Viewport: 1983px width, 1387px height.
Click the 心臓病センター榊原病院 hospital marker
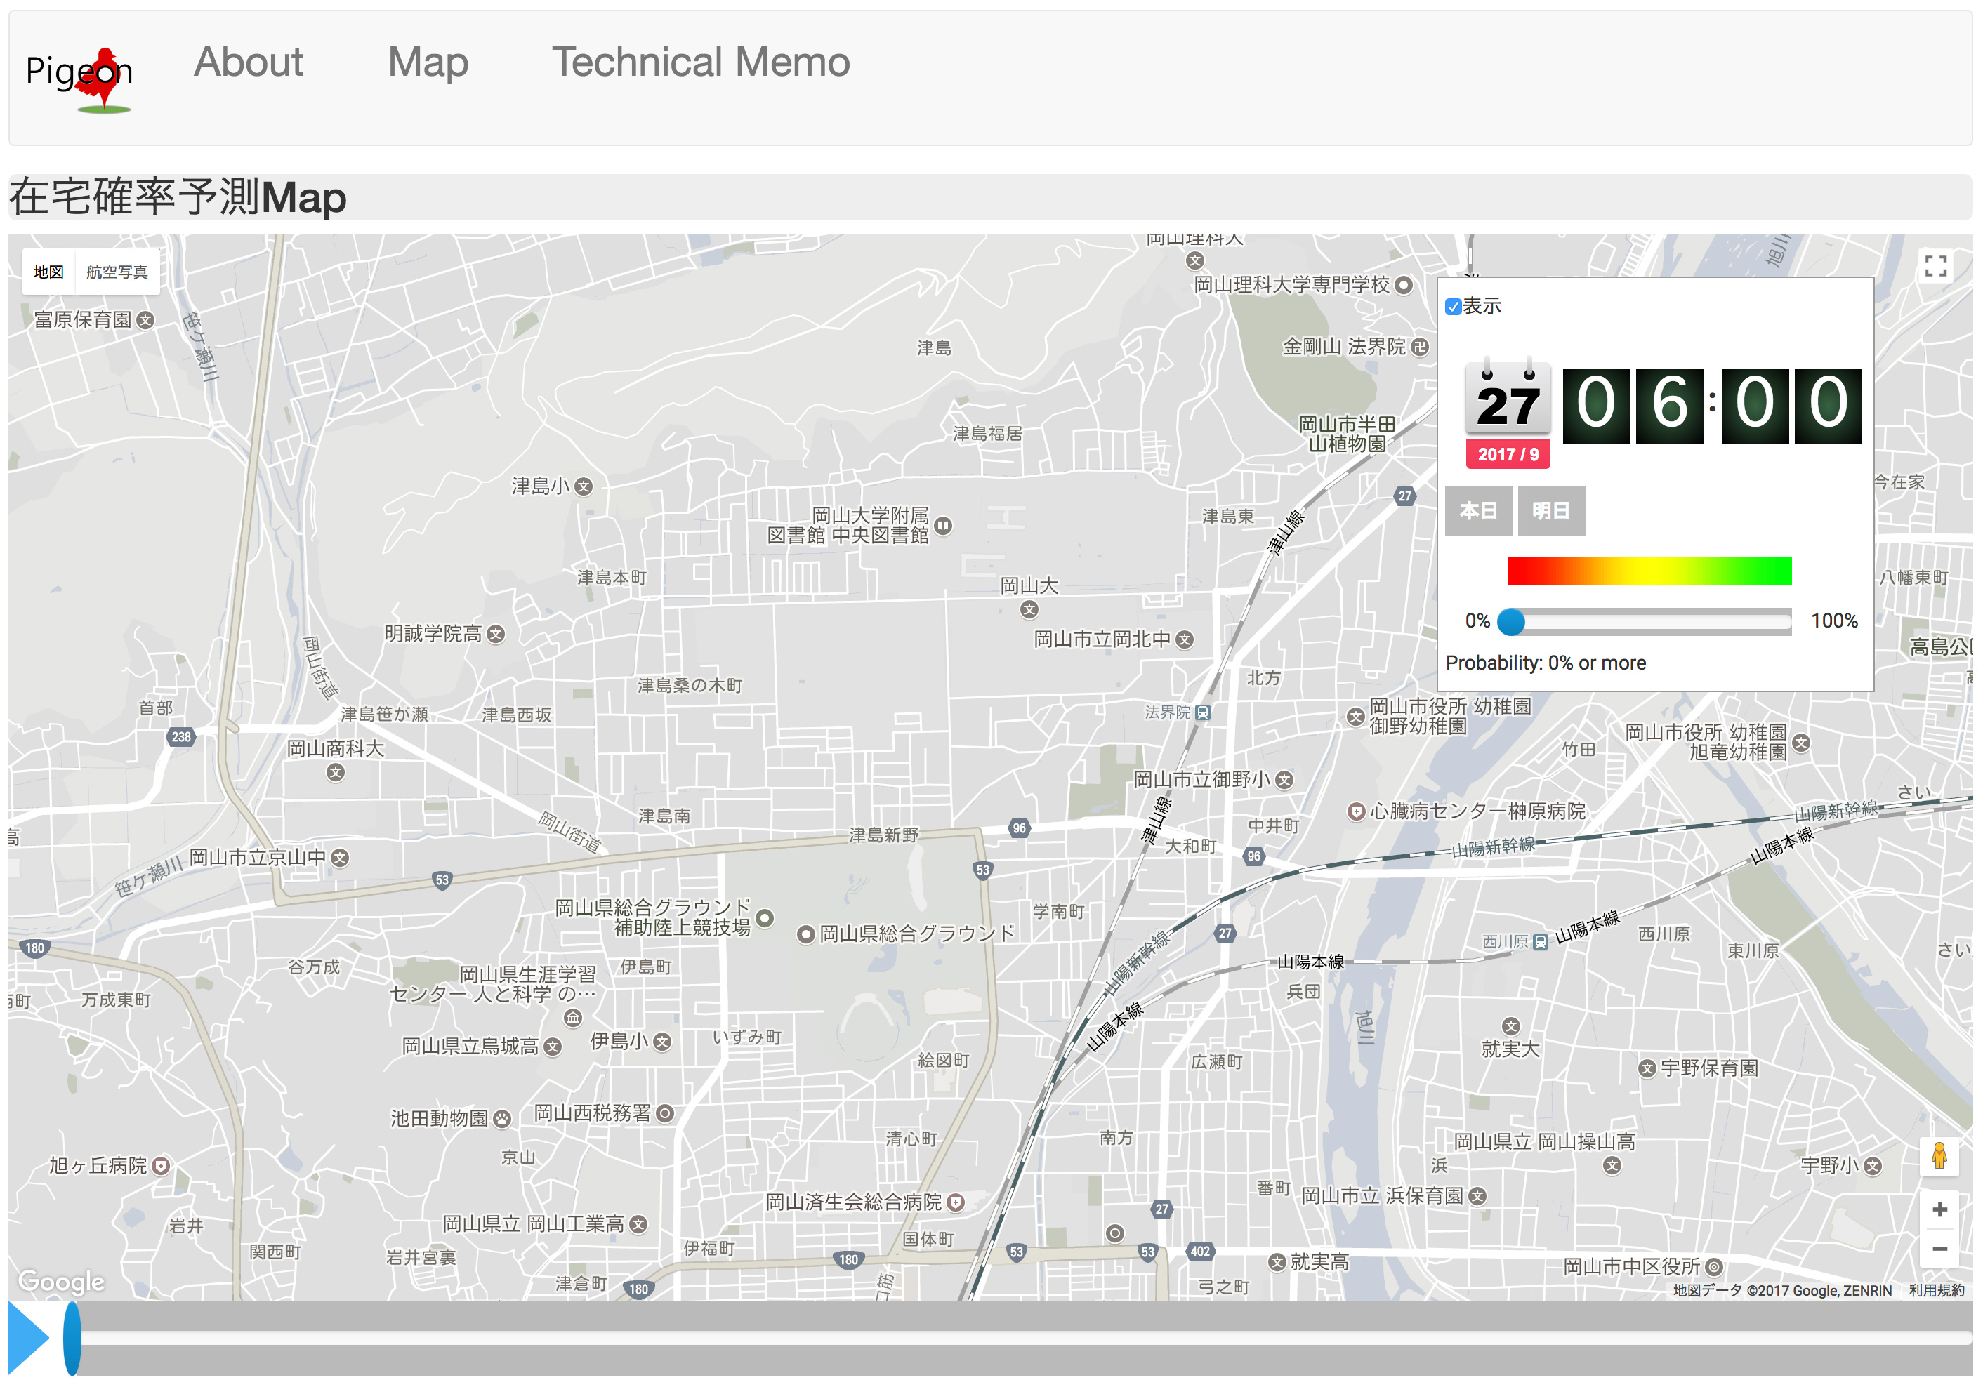tap(1356, 812)
